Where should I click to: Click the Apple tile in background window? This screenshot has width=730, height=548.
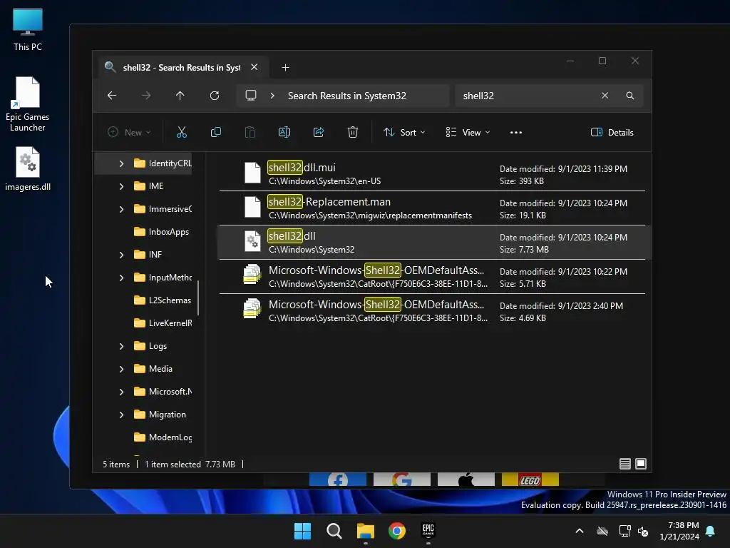click(466, 479)
